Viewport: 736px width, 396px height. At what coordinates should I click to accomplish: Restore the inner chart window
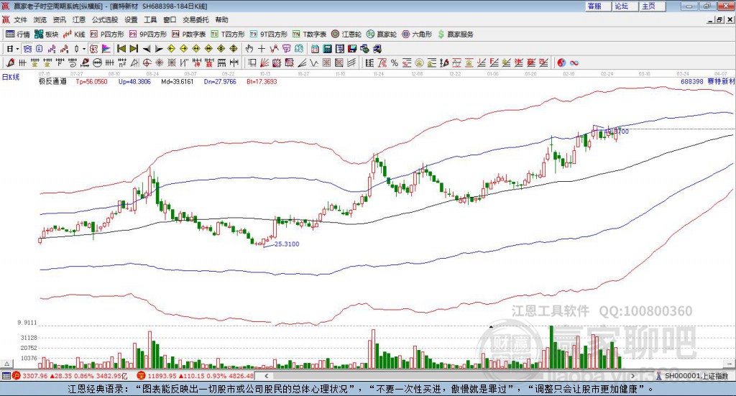719,19
